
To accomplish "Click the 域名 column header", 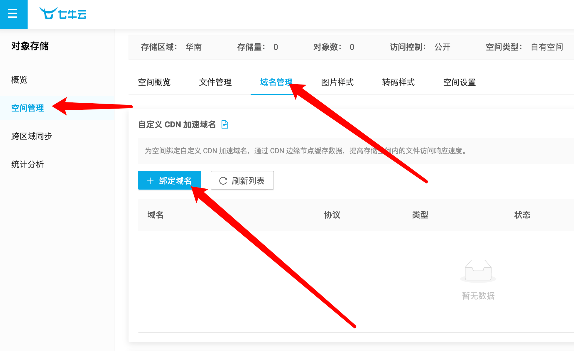I will tap(155, 215).
